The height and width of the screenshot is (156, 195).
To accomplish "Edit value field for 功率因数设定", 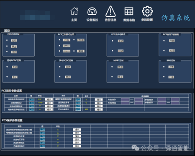I will point(31,103).
